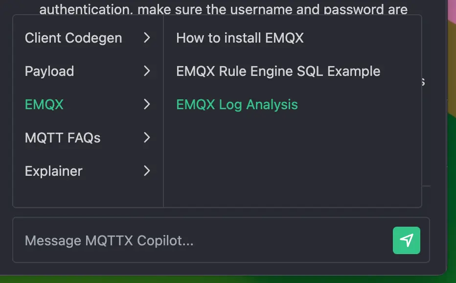
Task: Open the Payload menu item
Action: pyautogui.click(x=49, y=71)
